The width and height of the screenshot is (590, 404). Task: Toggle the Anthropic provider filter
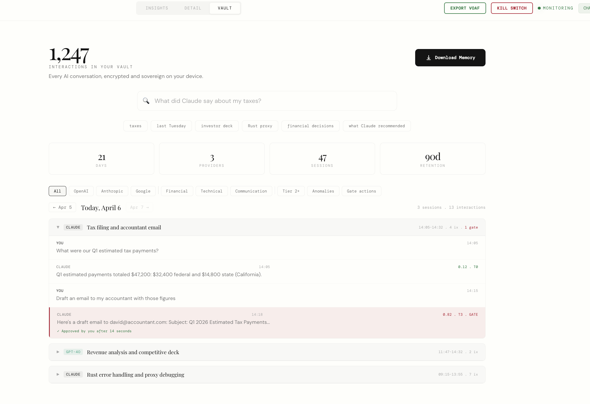pyautogui.click(x=112, y=191)
